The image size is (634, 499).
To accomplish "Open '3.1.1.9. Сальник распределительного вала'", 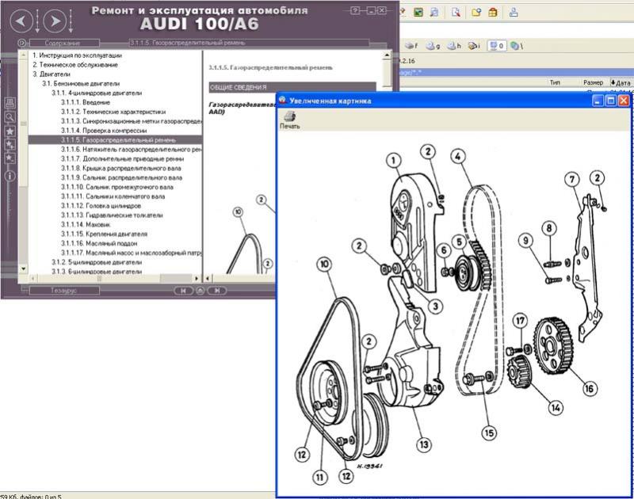I will [121, 177].
